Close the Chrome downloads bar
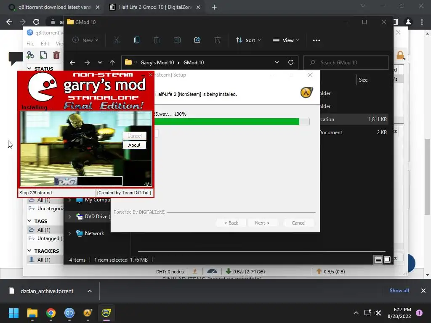 [423, 291]
